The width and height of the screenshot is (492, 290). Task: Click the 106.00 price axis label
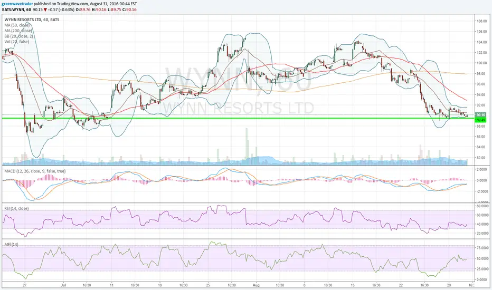tap(481, 32)
